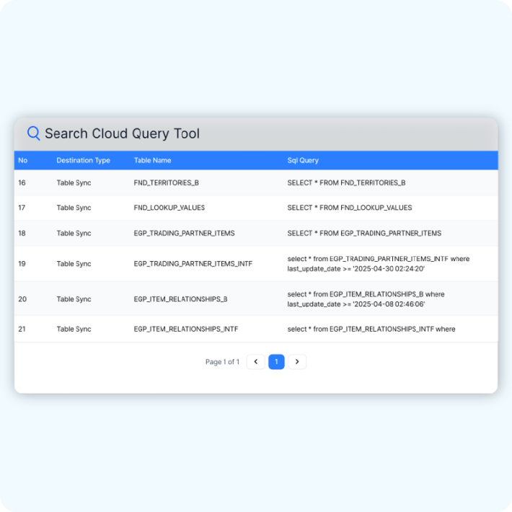Click Table Sync in row 20
The height and width of the screenshot is (512, 512).
[74, 299]
